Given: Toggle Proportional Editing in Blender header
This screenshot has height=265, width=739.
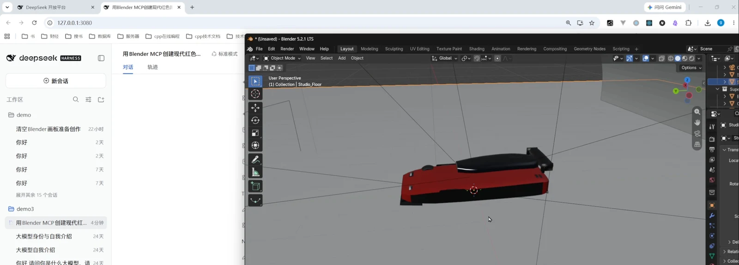Looking at the screenshot, I should click(x=497, y=59).
